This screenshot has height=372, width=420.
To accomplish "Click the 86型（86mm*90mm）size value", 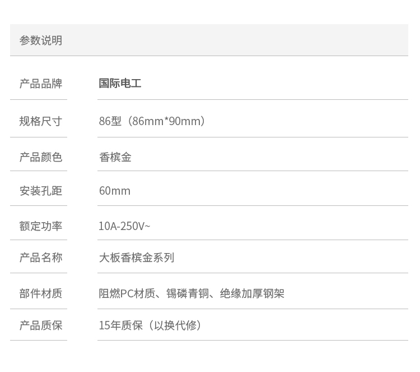I will [152, 121].
